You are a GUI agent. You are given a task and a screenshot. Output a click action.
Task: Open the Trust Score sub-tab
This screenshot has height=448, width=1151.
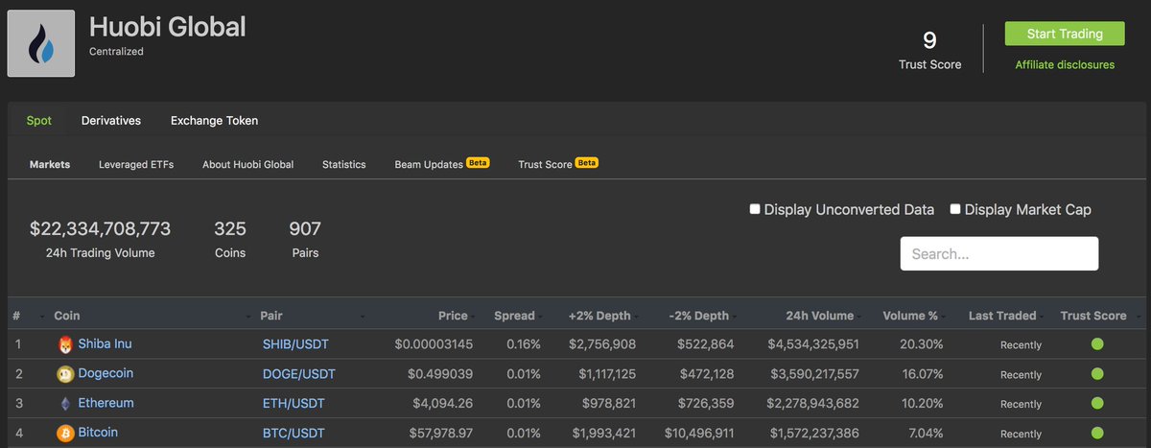pos(545,164)
